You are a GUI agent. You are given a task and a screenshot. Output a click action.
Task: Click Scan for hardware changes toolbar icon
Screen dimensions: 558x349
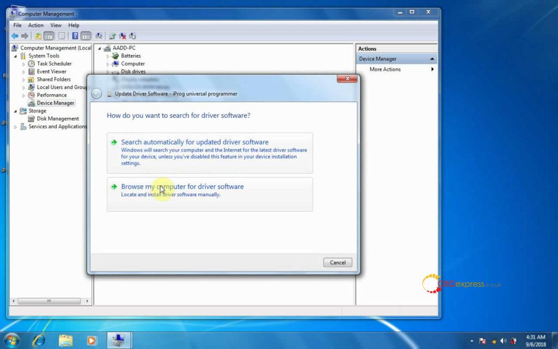(x=99, y=36)
